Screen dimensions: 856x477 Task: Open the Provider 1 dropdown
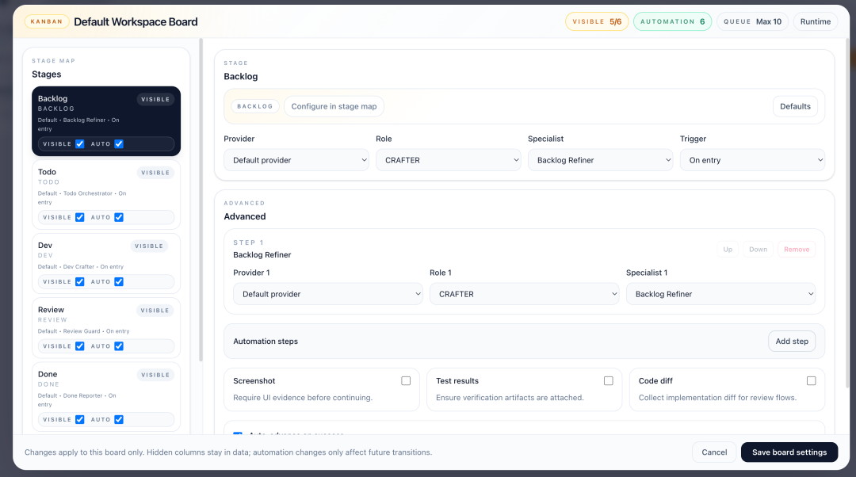(x=328, y=294)
